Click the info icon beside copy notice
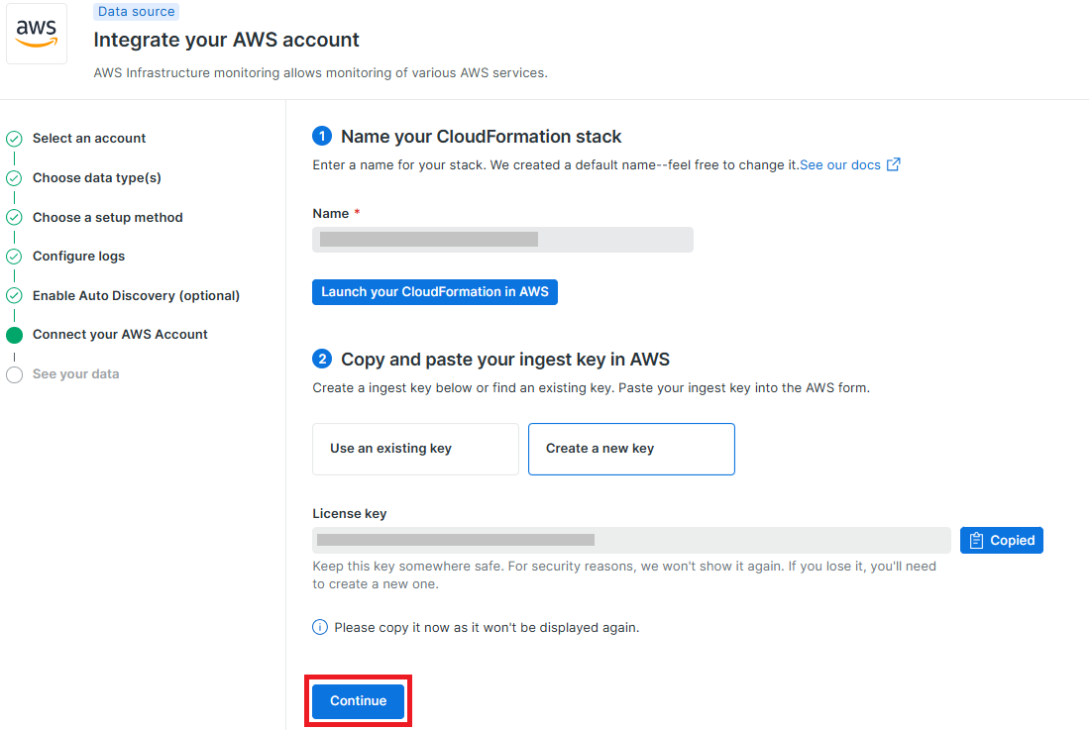 (320, 627)
